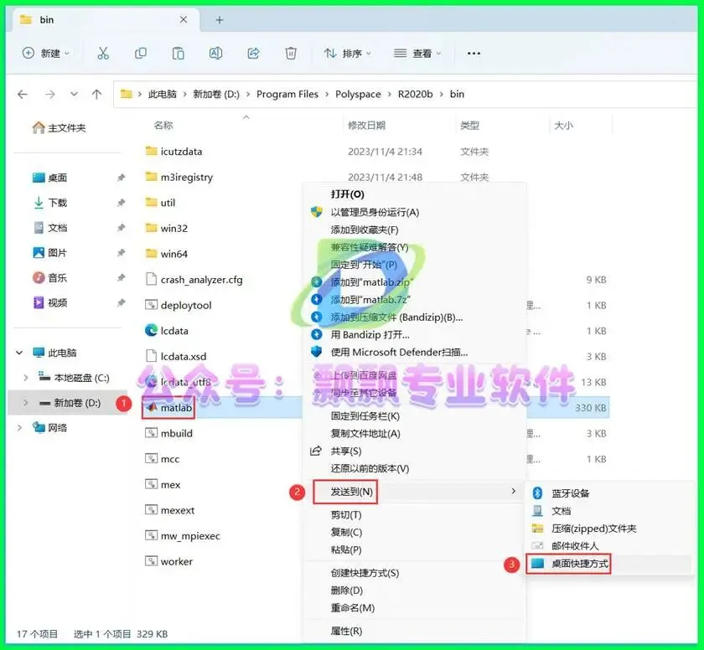
Task: Choose 创建快捷方式(S) in context menu
Action: tap(365, 573)
